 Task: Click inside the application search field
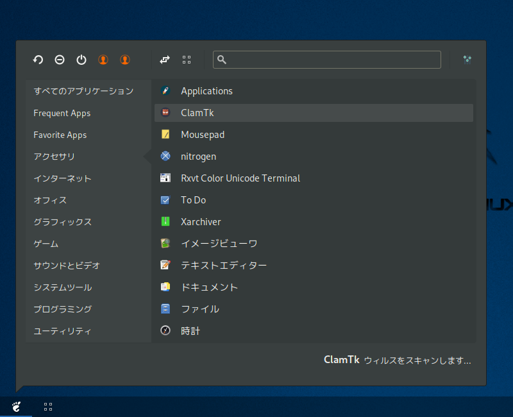(327, 60)
